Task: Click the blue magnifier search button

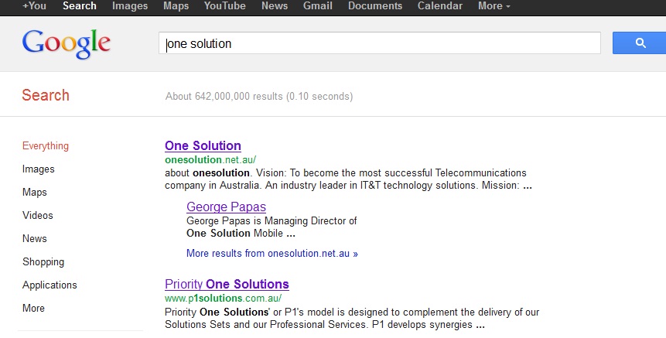Action: [x=639, y=43]
